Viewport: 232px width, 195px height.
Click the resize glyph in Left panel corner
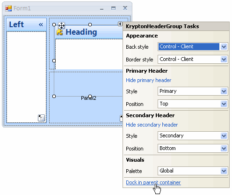click(41, 118)
